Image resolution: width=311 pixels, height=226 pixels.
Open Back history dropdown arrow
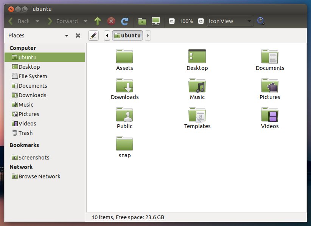(x=37, y=21)
